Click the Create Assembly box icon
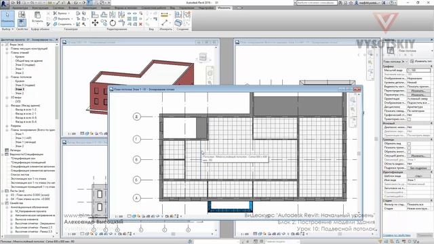The width and height of the screenshot is (434, 244). (178, 23)
